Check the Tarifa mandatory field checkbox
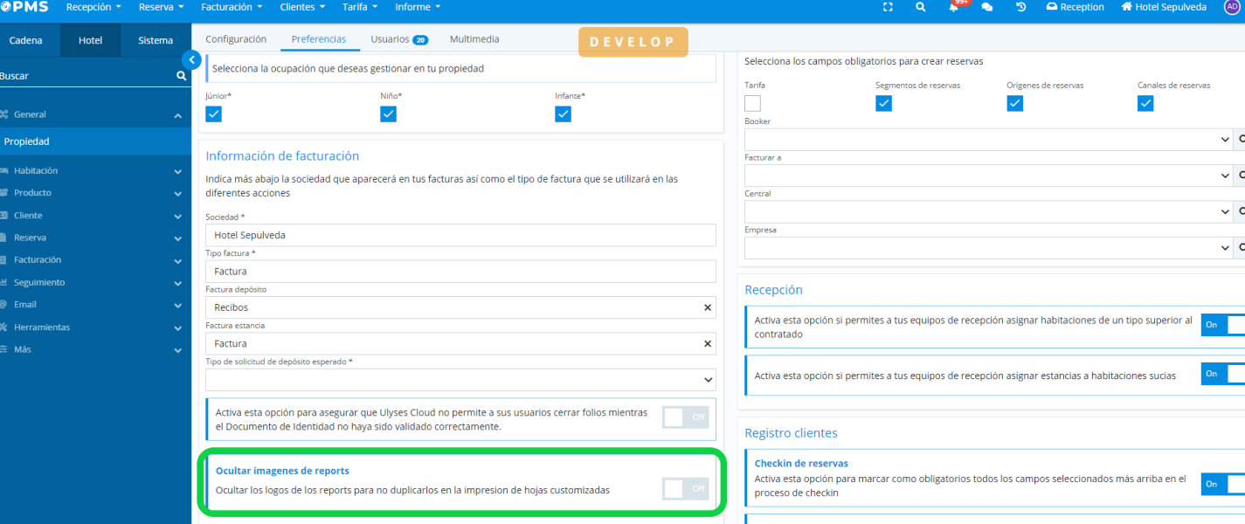Viewport: 1245px width, 524px height. (x=752, y=103)
